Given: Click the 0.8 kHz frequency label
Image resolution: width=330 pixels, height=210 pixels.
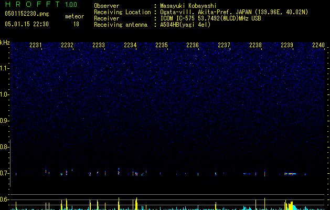Looking at the screenshot, I should click(4, 147).
